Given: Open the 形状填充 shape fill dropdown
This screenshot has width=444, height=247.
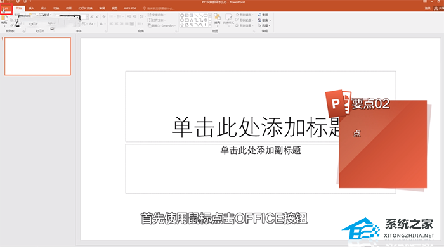Looking at the screenshot, I should [x=244, y=15].
